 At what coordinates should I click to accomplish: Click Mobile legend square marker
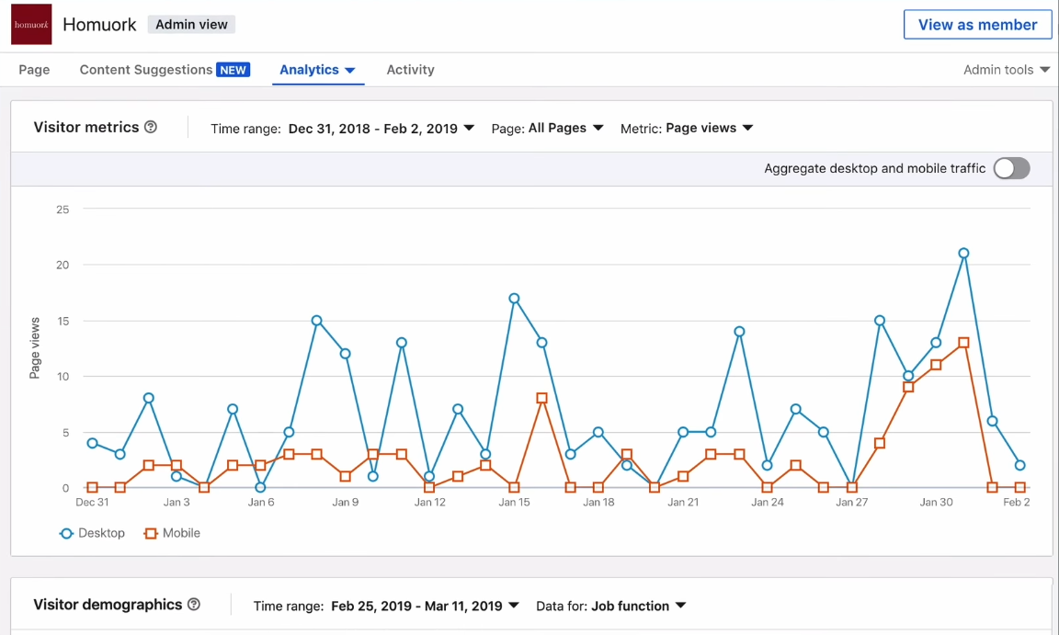[x=151, y=533]
